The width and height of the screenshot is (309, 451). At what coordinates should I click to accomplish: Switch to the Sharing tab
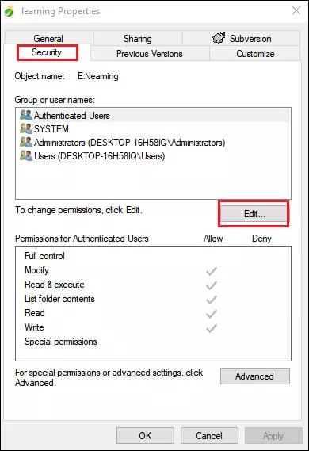(138, 38)
